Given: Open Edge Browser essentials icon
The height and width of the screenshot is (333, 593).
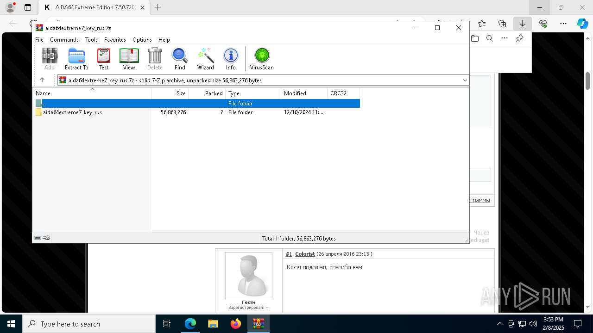Looking at the screenshot, I should pos(543,24).
